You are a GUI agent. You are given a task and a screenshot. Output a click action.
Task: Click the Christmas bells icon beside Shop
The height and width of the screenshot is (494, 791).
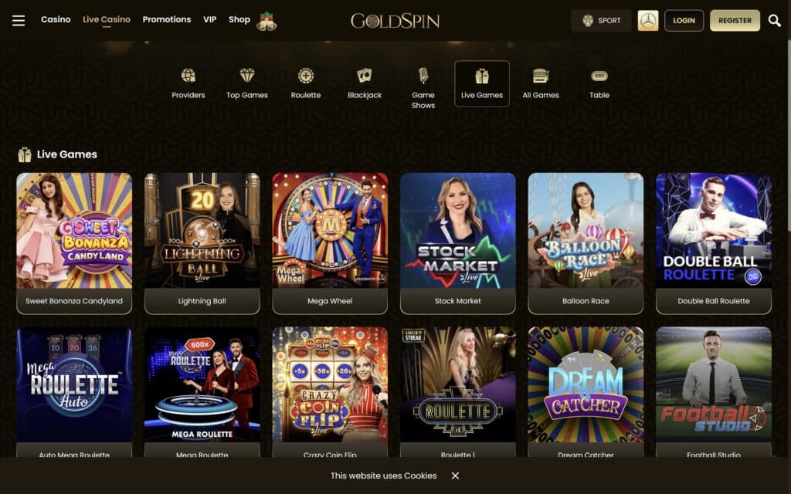click(266, 21)
